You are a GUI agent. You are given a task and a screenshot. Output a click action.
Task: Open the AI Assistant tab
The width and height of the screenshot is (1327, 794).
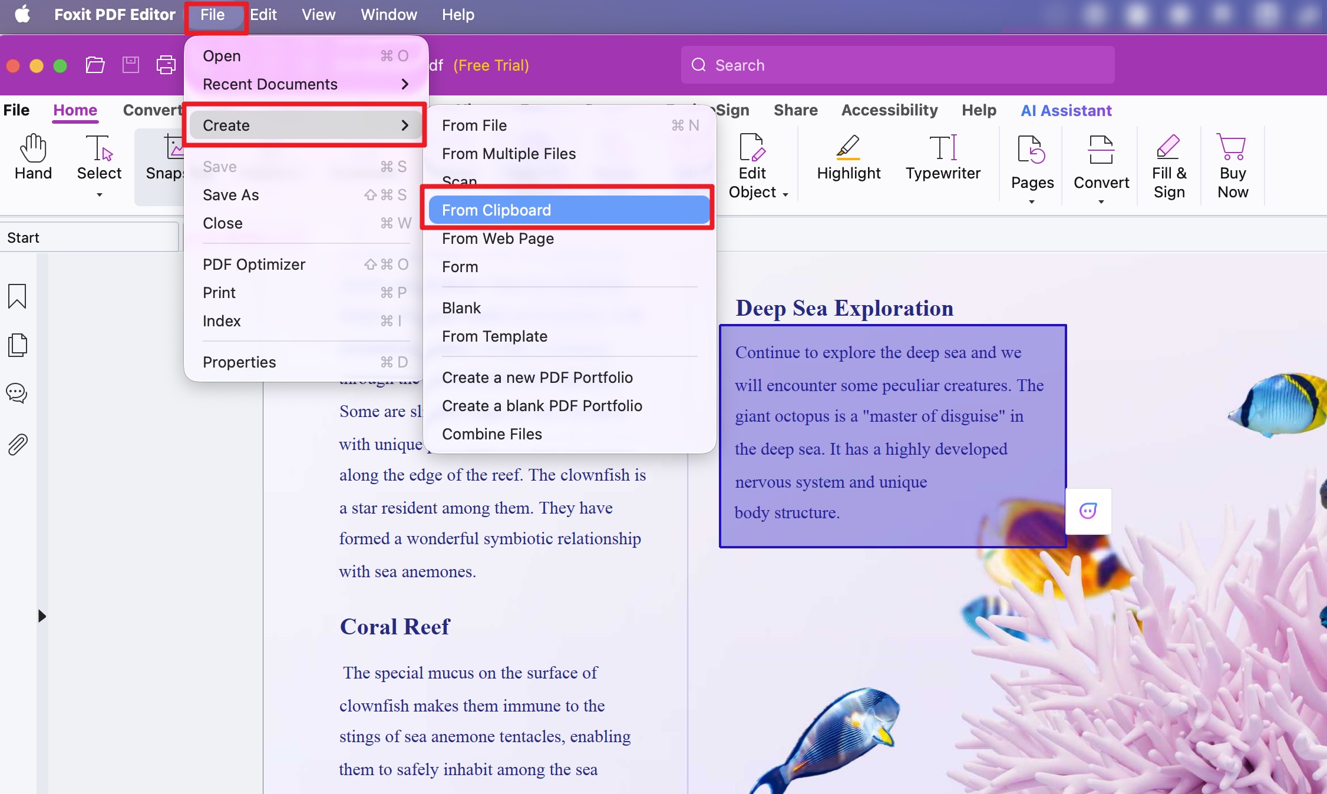tap(1066, 110)
